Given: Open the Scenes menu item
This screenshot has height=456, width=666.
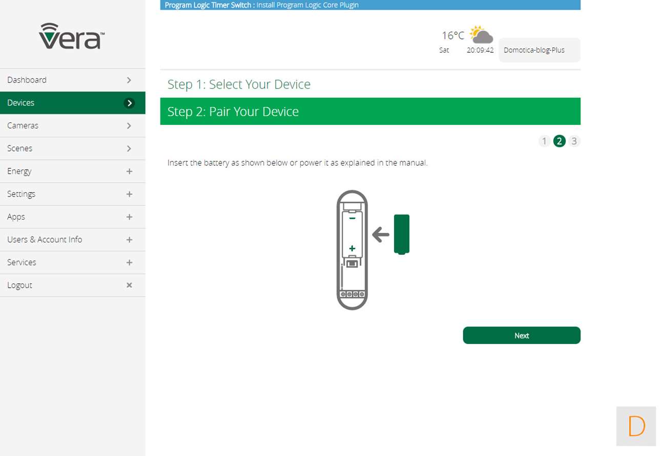Looking at the screenshot, I should pyautogui.click(x=19, y=148).
